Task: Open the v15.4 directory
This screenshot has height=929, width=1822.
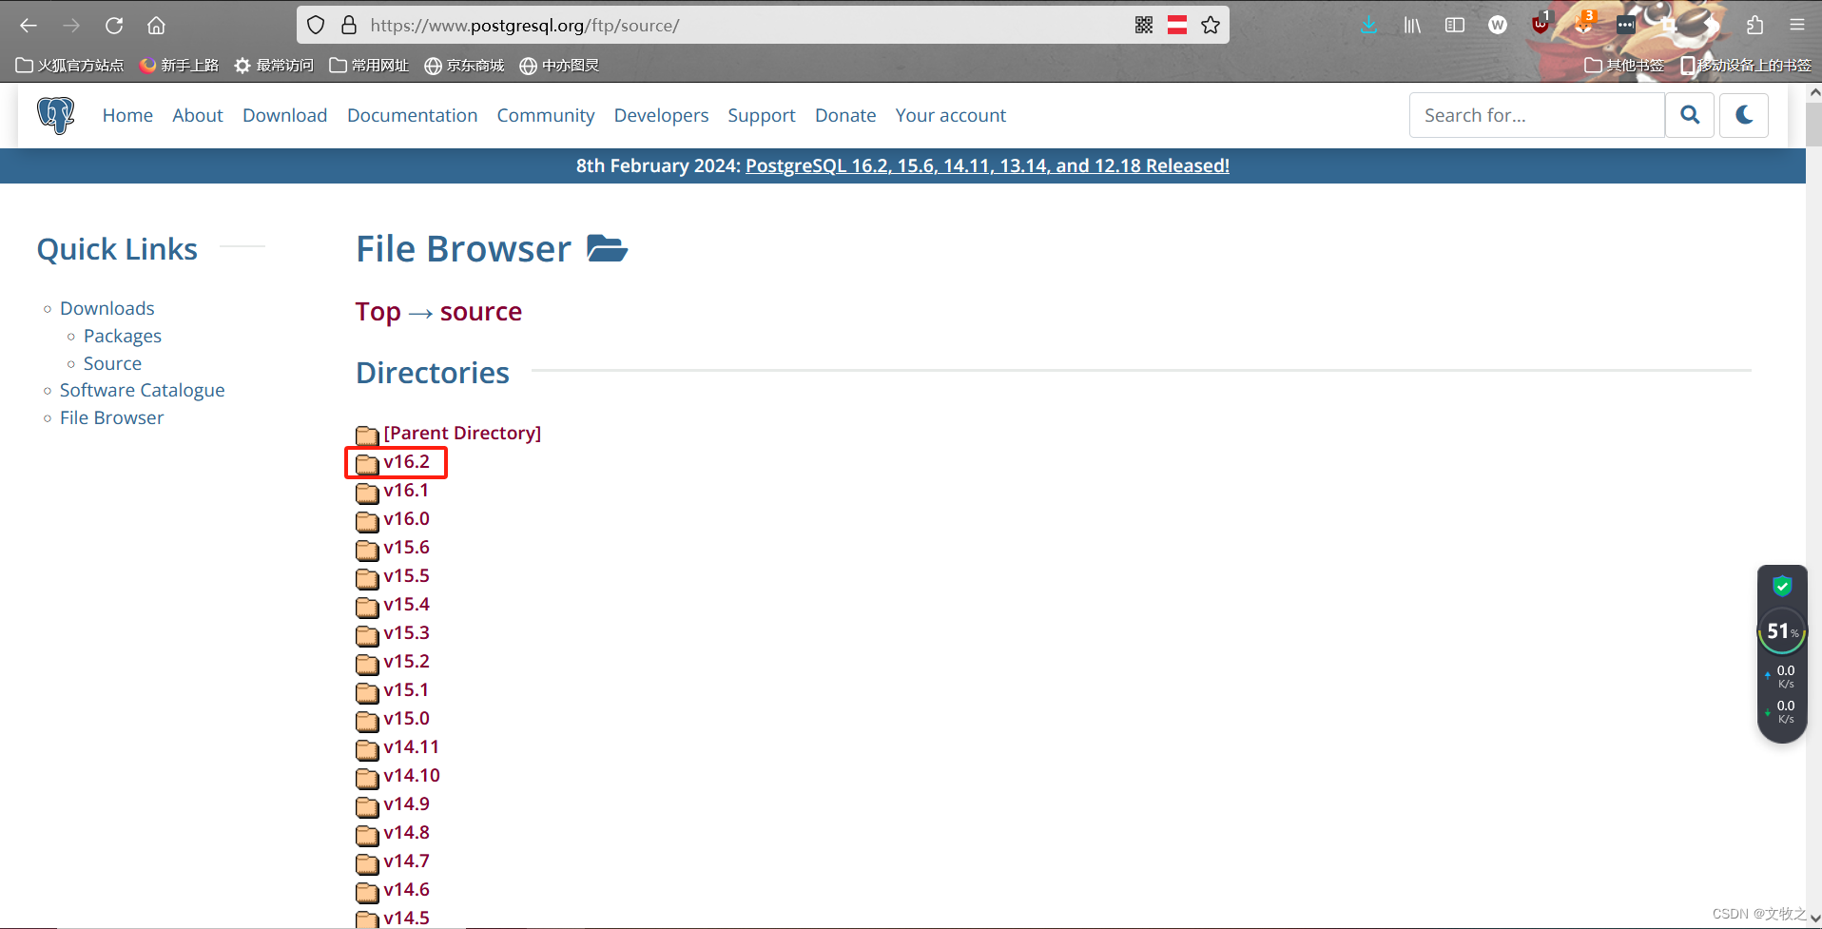Action: click(406, 604)
